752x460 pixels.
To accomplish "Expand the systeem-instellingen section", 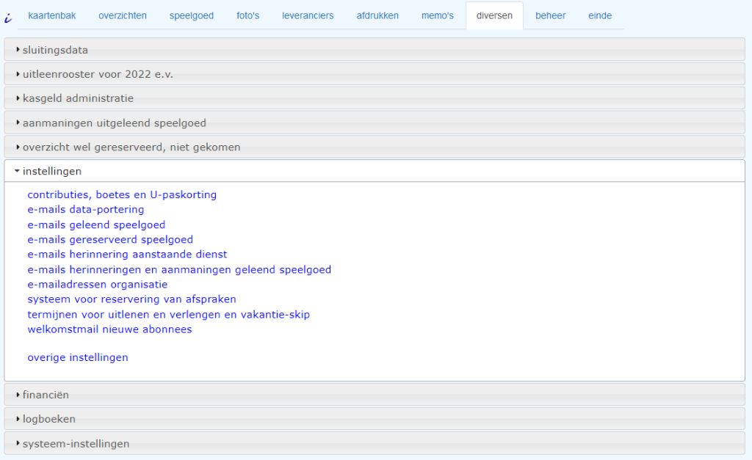I will pos(375,444).
